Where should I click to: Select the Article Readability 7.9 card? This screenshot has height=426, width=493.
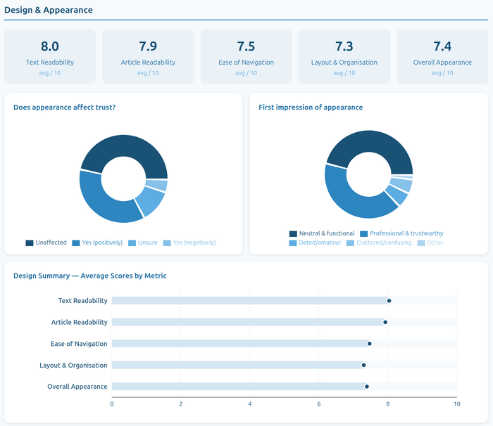148,56
